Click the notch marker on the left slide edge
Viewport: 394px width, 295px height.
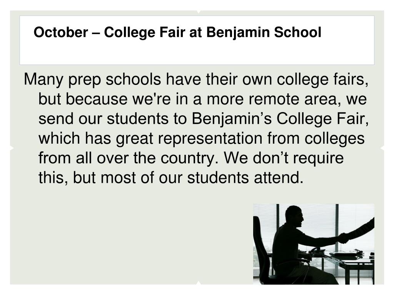coord(12,149)
